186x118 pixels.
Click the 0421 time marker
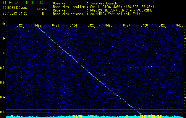tap(20, 25)
